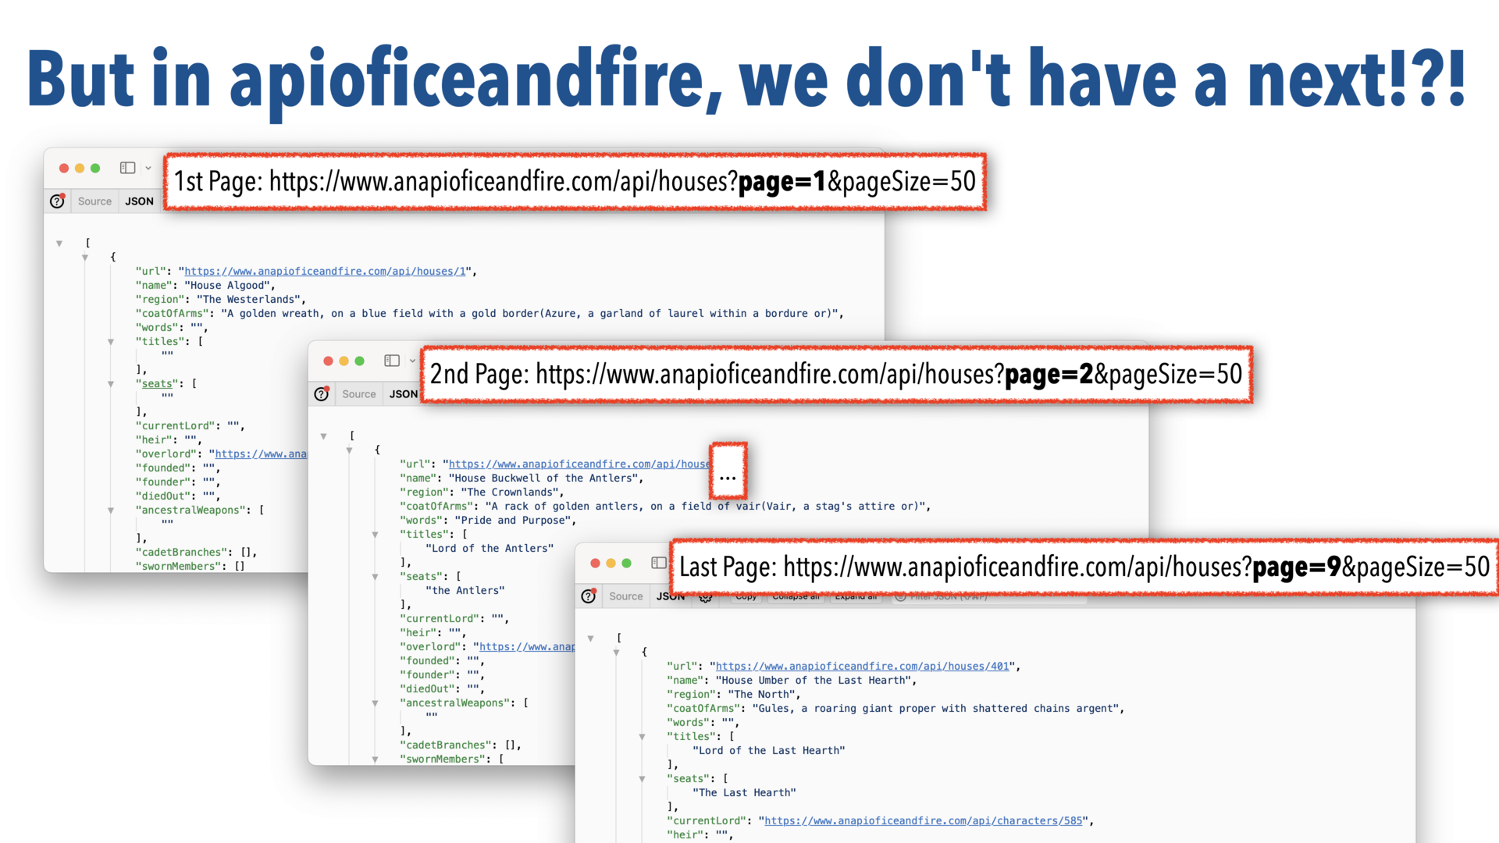Screen dimensions: 1499x843
Task: Open sidebar options chevron in 1st Page window
Action: point(148,168)
